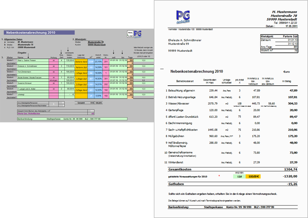This screenshot has width=308, height=218.
Task: Select the green Bankverbindung row in spreadsheet
Action: (x=72, y=119)
